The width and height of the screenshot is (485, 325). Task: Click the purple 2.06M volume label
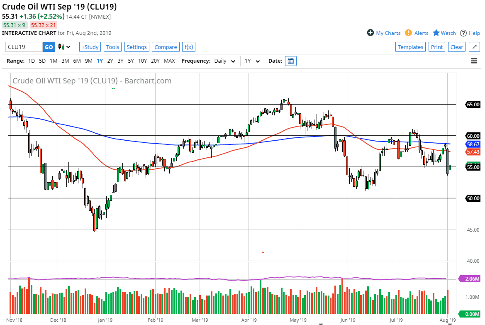[469, 279]
